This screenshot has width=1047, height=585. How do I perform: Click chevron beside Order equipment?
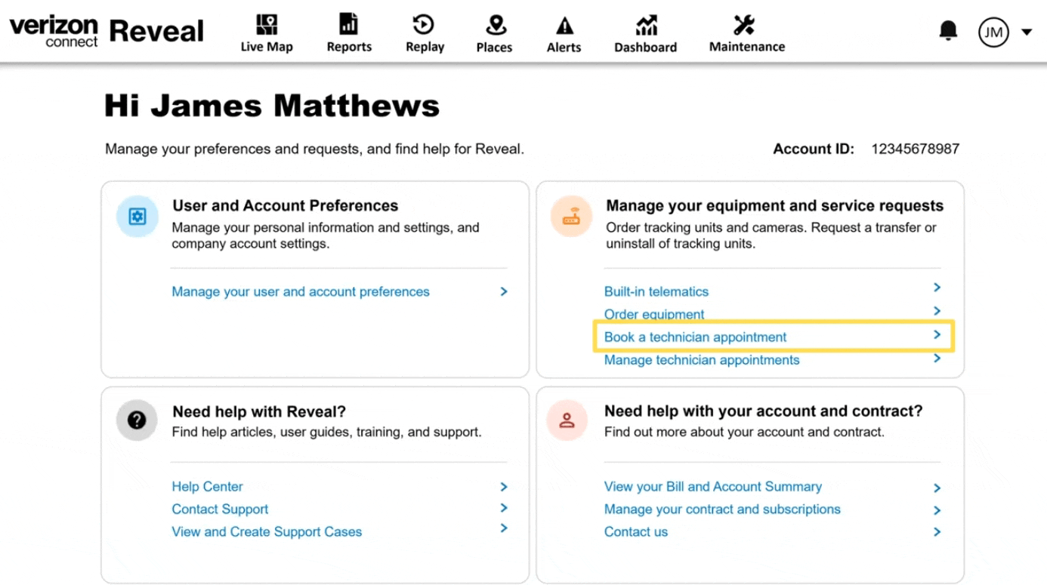[937, 311]
